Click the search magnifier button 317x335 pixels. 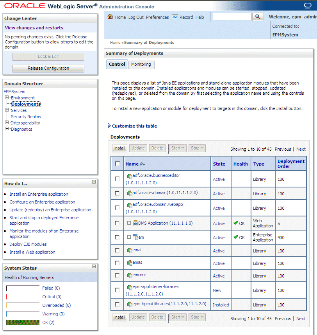258,17
